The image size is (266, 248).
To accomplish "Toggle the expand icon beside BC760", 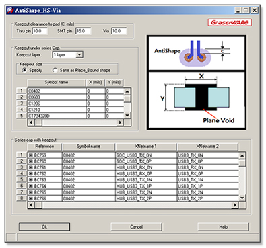I will pos(31,161).
